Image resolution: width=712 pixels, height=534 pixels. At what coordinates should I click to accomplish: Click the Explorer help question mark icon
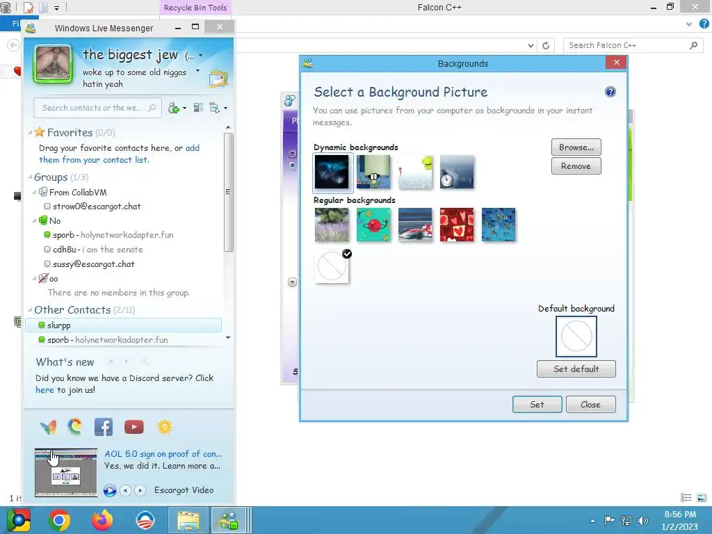704,24
